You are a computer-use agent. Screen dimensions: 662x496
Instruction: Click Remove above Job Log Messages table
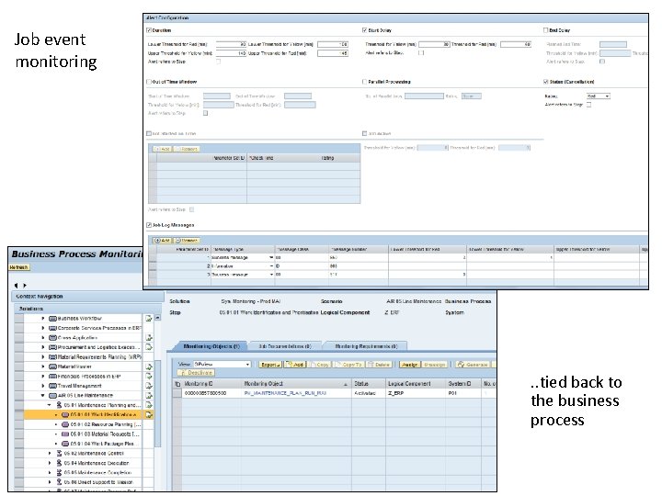point(186,241)
